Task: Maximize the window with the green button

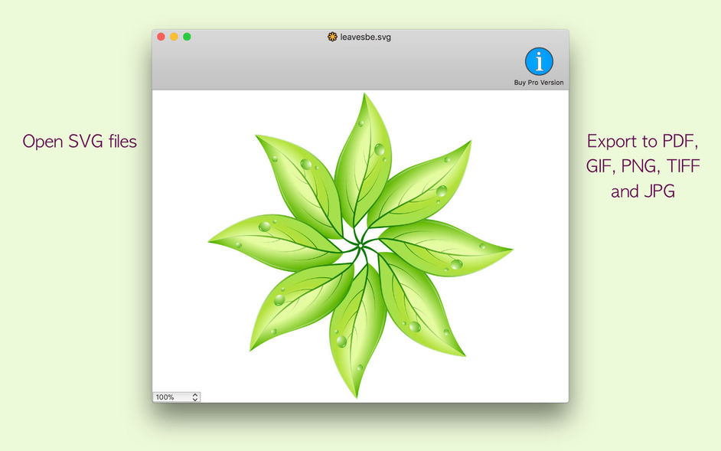Action: [x=187, y=37]
